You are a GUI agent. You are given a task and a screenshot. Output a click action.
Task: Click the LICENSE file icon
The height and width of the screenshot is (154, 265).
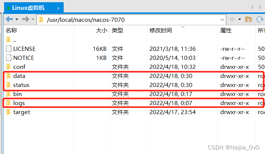[x=9, y=49]
